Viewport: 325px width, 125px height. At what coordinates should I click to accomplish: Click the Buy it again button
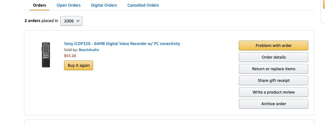click(x=79, y=65)
